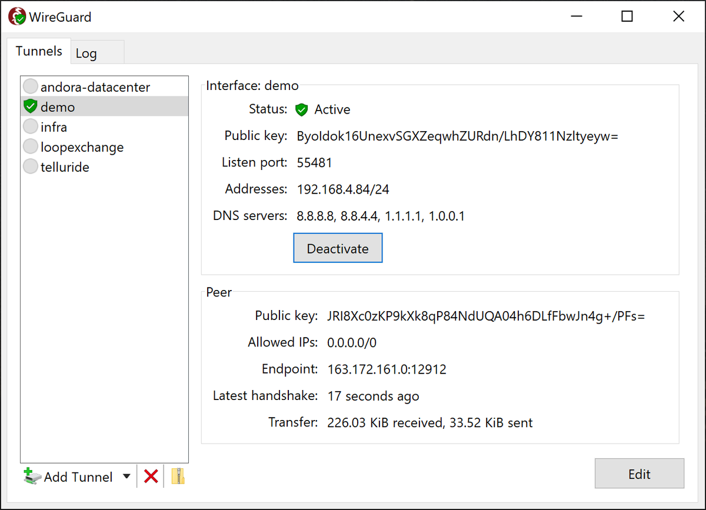Click DNS servers value 8.8.8.8, 8.8.4.4…

click(x=381, y=216)
